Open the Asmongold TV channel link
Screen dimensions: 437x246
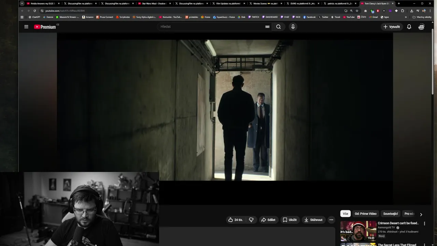click(x=386, y=228)
